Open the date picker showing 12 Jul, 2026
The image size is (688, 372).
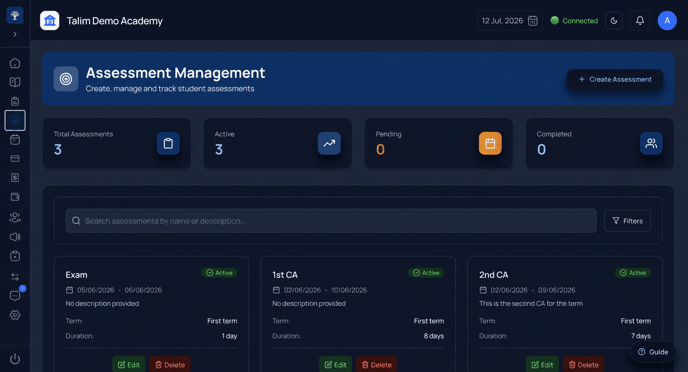[x=510, y=21]
